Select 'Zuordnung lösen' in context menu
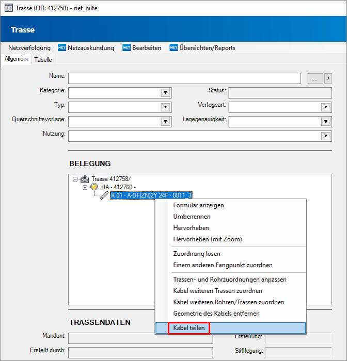Screen dimensions: 347x361 point(196,254)
